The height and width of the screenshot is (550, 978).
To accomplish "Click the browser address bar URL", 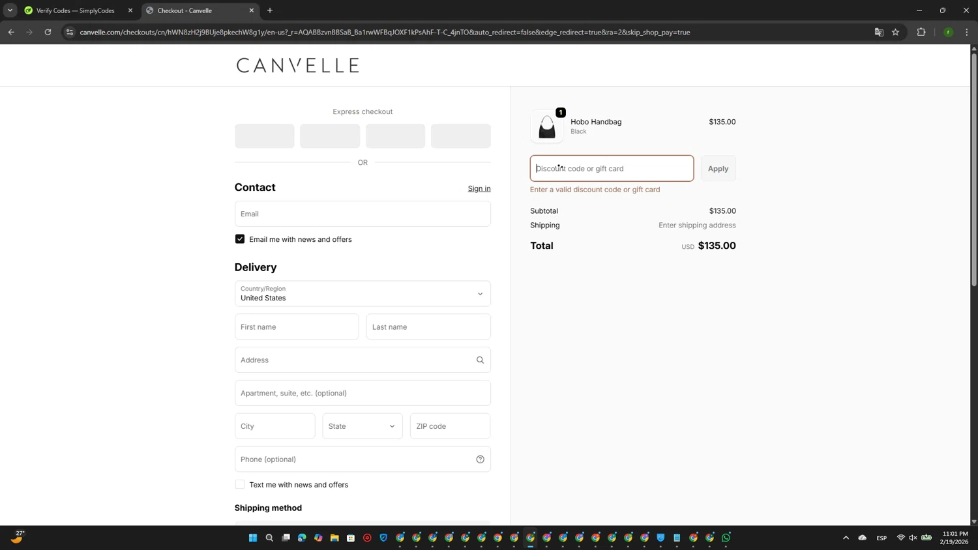I will 385,32.
